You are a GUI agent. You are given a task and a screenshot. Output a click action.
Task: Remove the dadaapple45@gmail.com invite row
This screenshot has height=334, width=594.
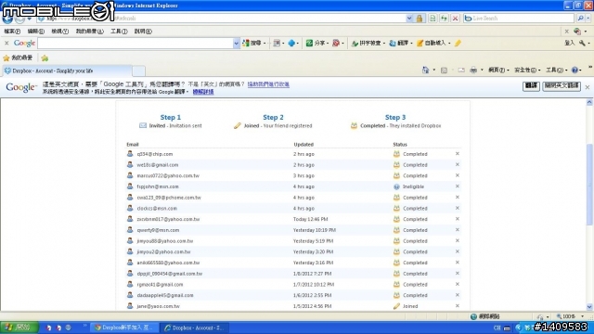click(458, 295)
